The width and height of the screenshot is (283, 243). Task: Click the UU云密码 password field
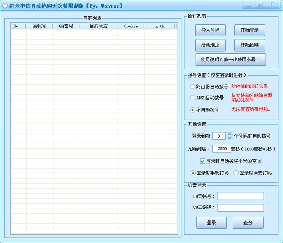click(241, 208)
